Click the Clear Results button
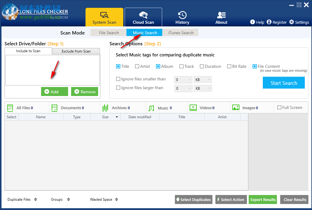The width and height of the screenshot is (312, 210). pos(294,199)
